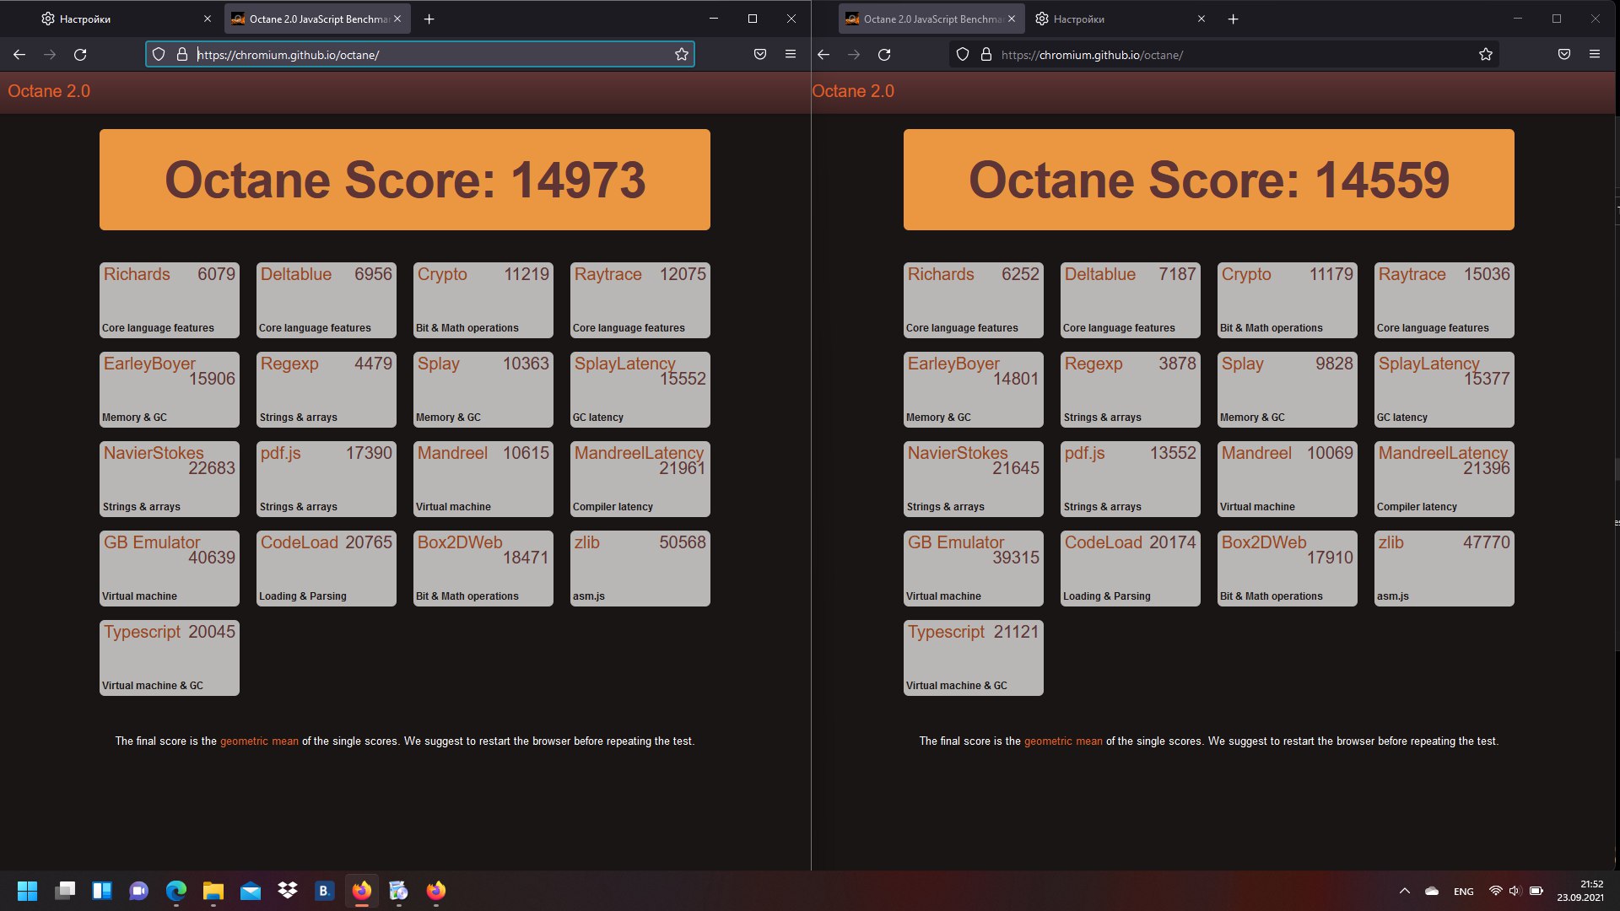Click the Octane 2.0 header title, right window
Screen dimensions: 1620x911
point(853,91)
